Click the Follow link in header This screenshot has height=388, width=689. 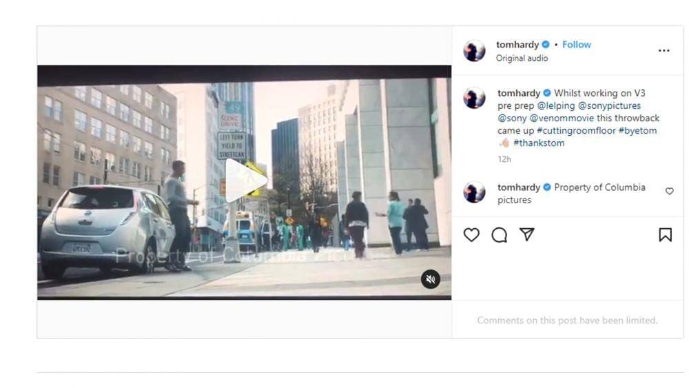tap(576, 44)
